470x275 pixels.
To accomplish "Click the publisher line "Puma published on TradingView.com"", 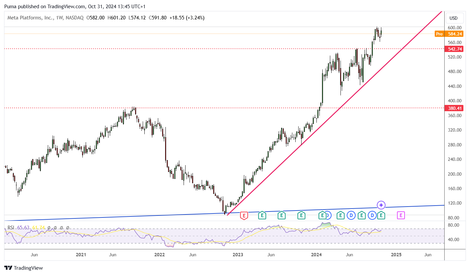I will click(44, 6).
